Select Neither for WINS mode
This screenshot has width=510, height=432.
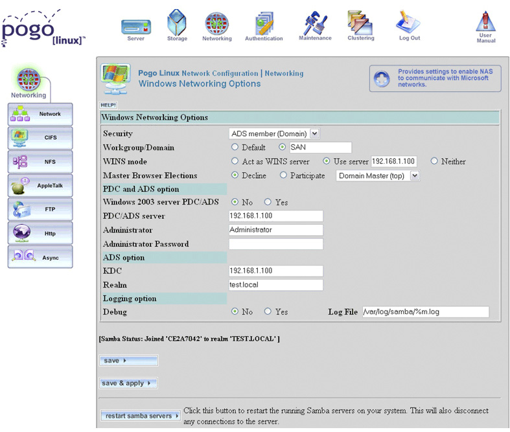click(x=434, y=161)
